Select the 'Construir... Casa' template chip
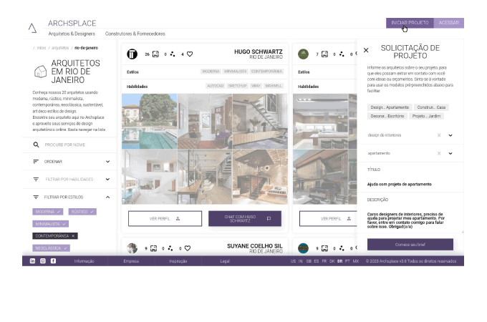 (431, 107)
